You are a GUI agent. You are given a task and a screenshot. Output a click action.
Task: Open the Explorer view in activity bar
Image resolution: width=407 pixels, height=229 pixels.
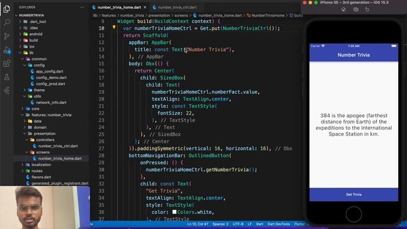[x=7, y=9]
